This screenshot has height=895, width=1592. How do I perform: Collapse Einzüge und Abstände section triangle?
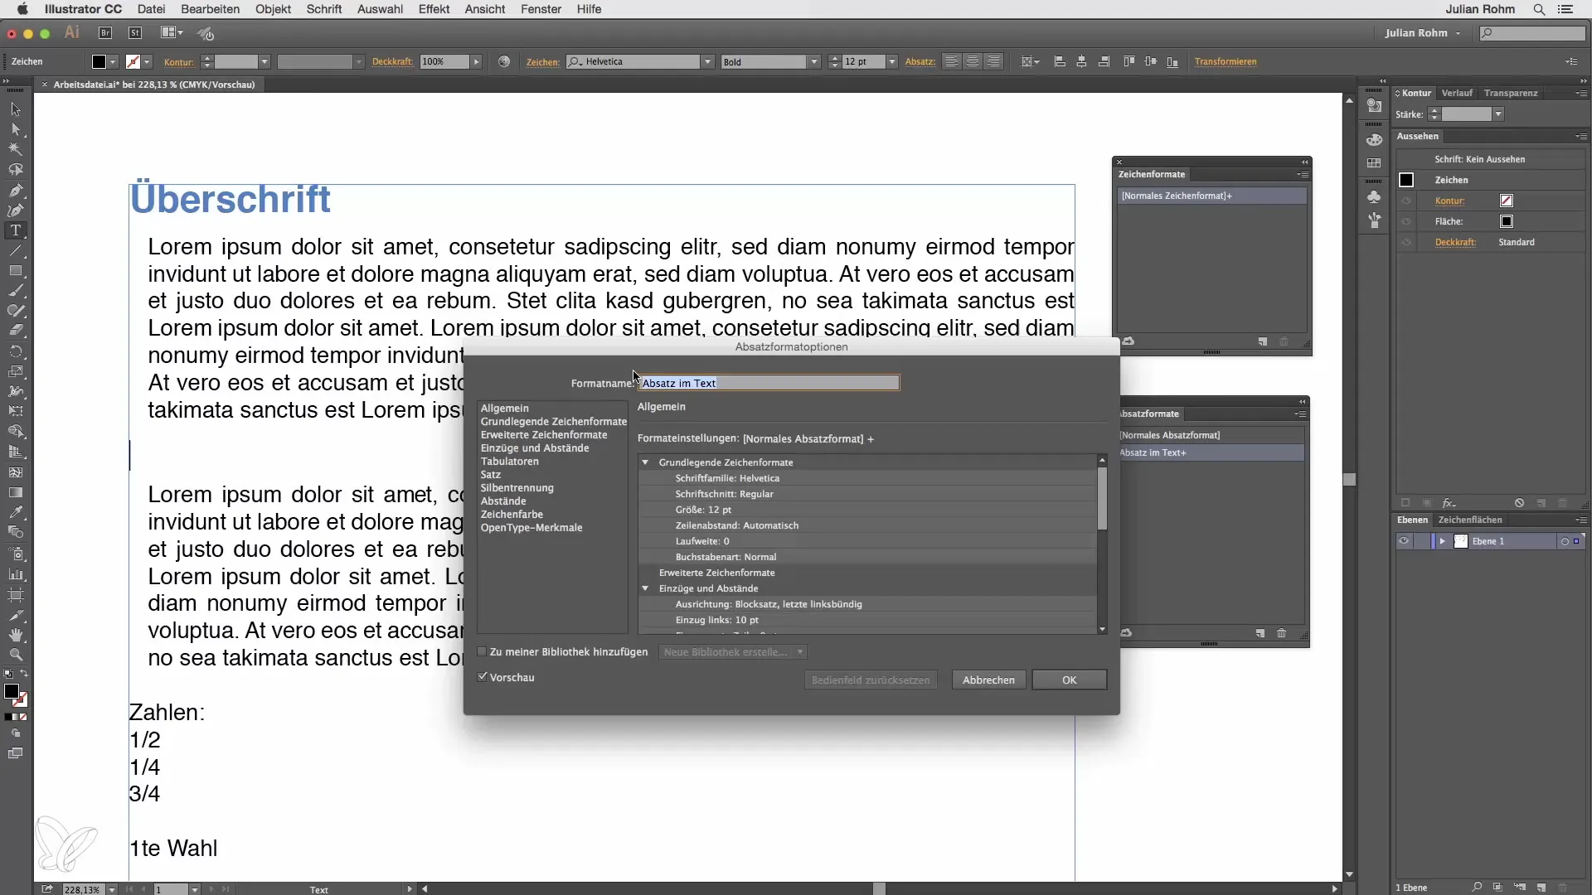click(645, 588)
